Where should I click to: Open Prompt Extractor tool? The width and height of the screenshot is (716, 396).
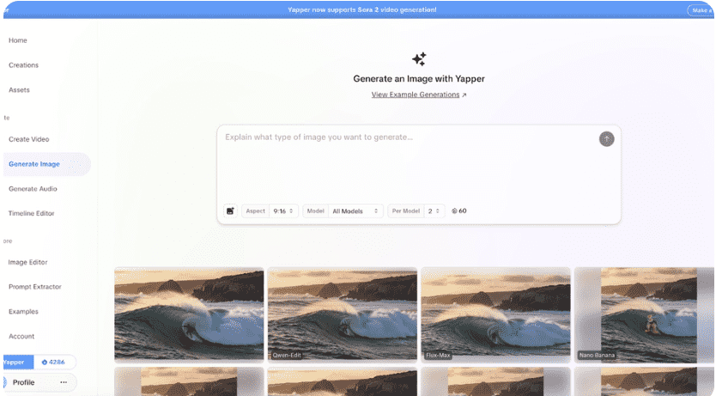click(35, 287)
